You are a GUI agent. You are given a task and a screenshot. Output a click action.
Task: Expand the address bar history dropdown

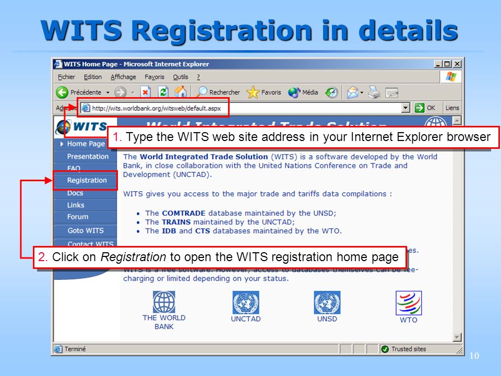[405, 108]
